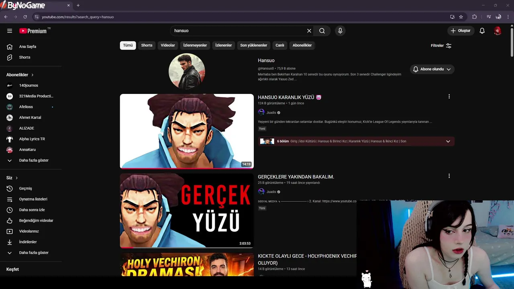Screen dimensions: 514x289
Task: Open Ahmet Kartal subscription
Action: tap(31, 118)
